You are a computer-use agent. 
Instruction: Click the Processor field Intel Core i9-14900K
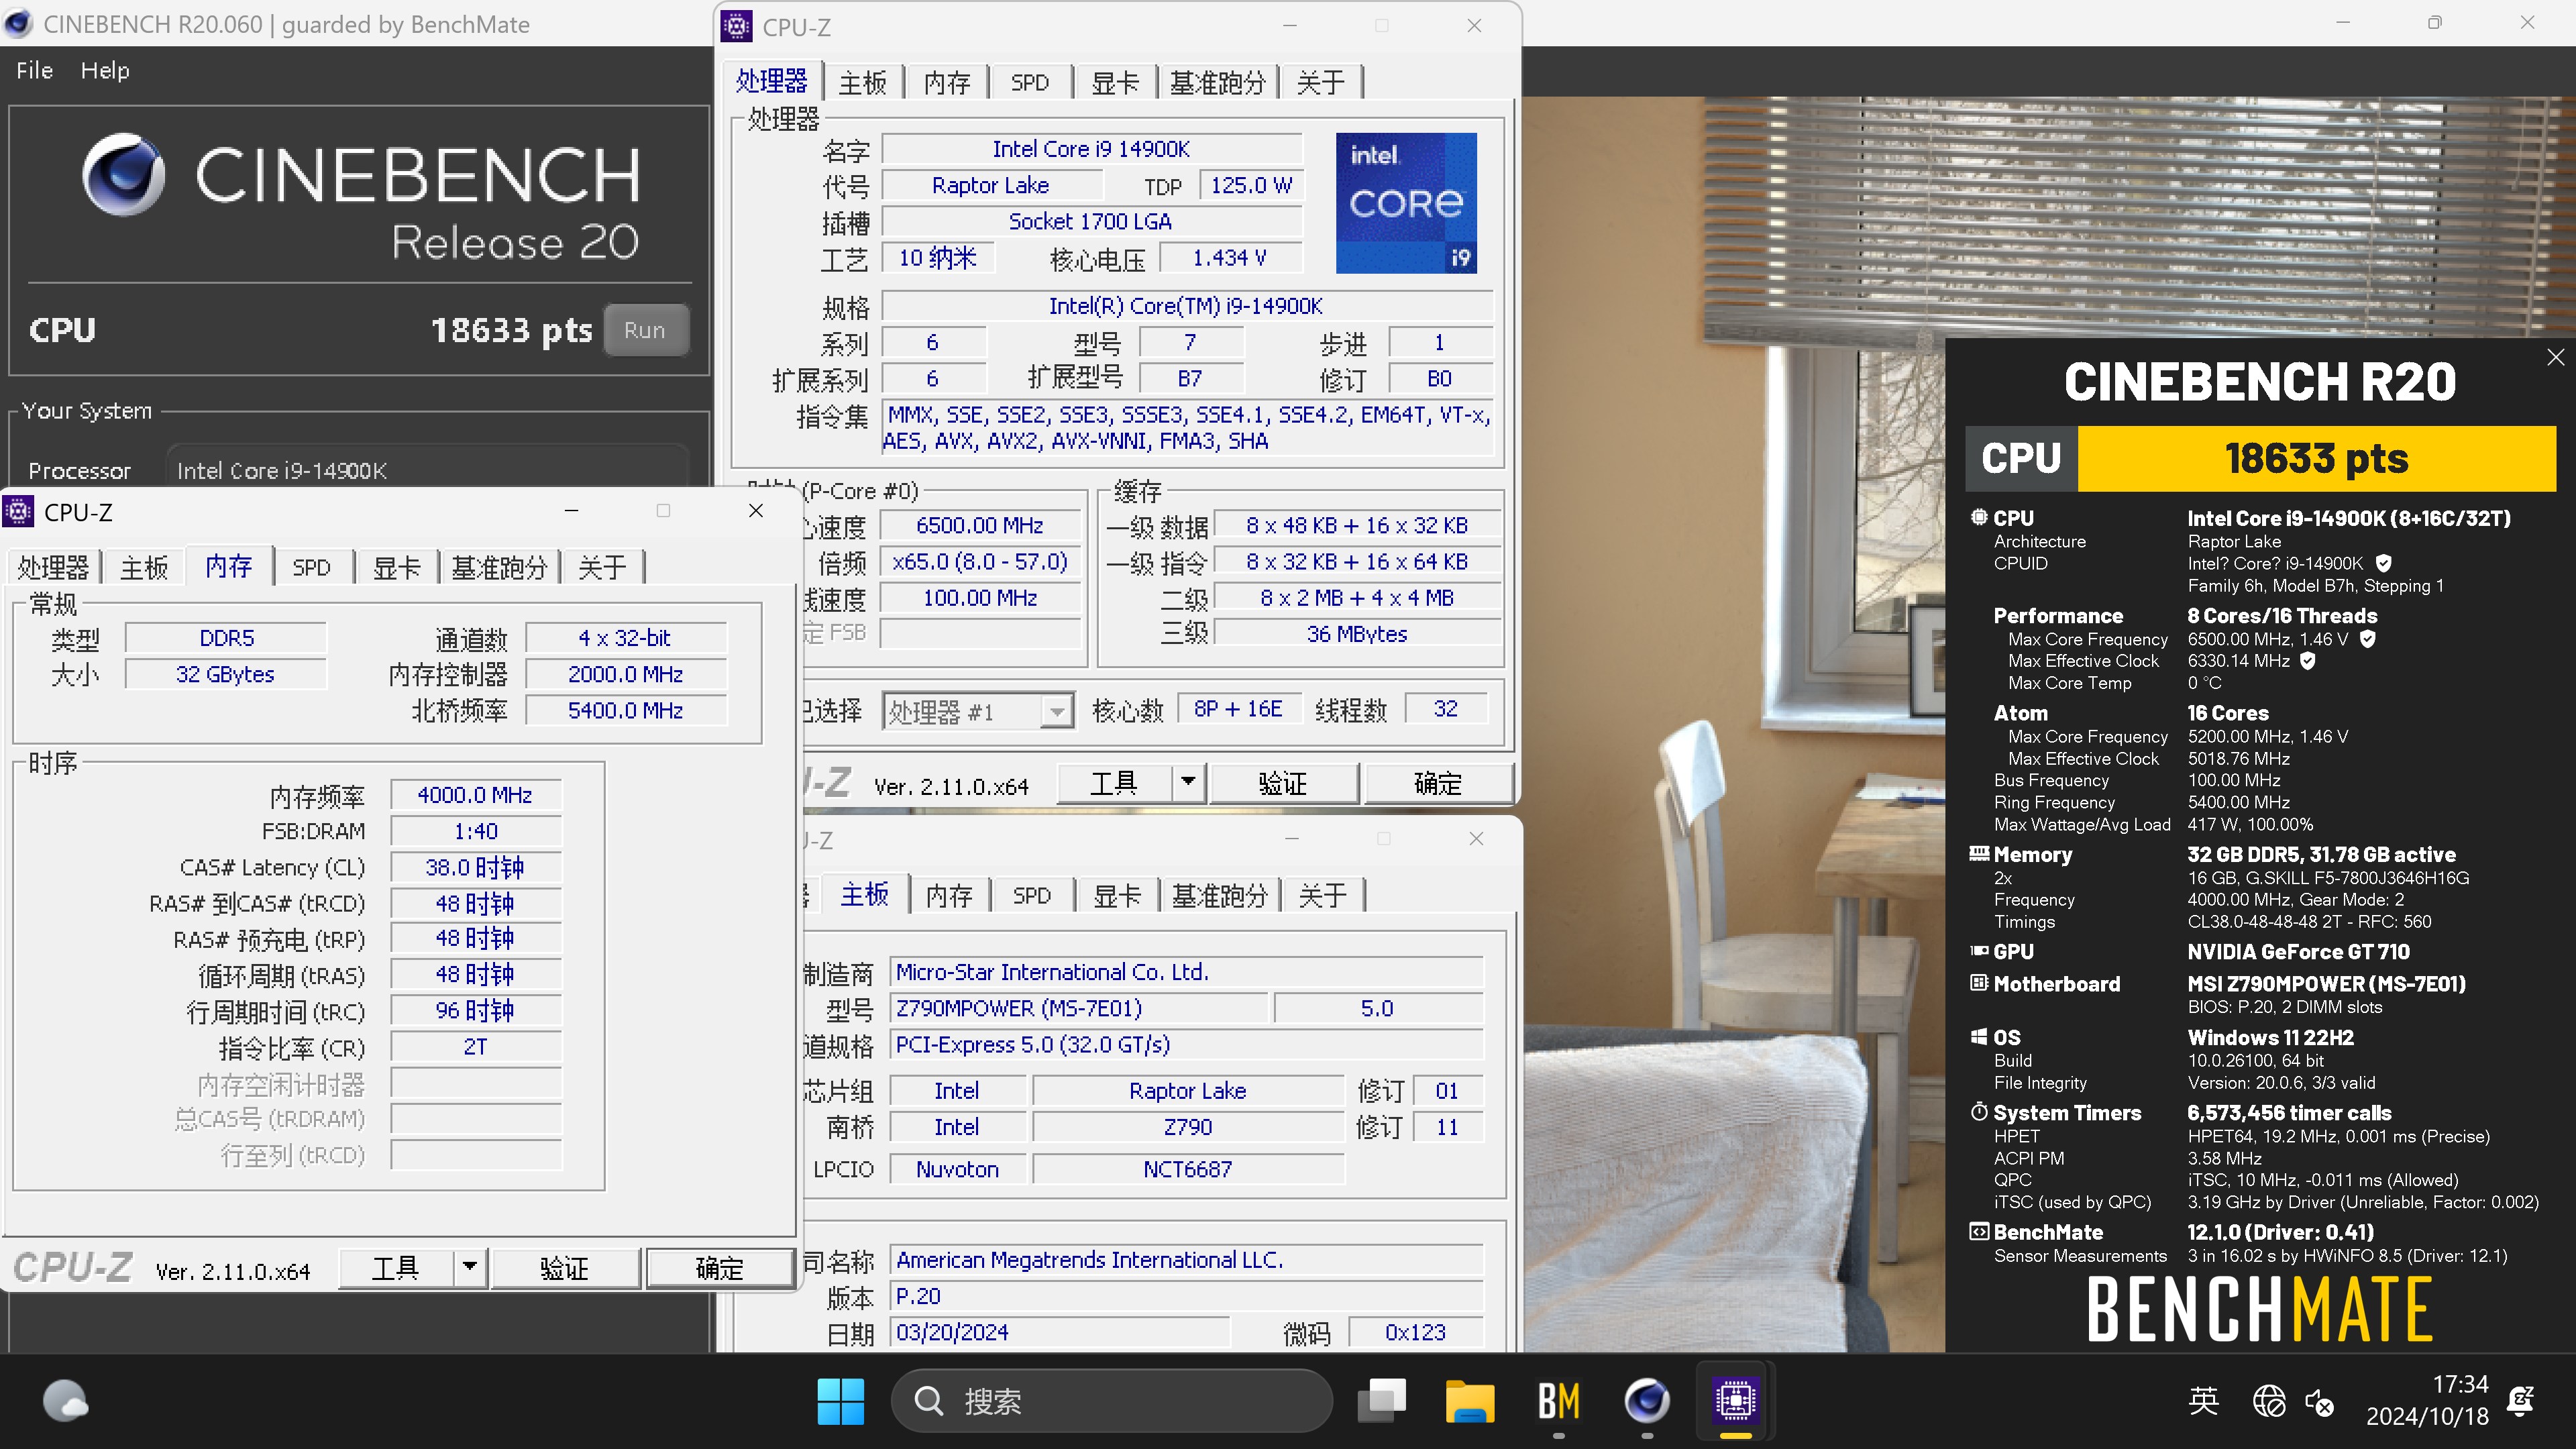click(428, 470)
